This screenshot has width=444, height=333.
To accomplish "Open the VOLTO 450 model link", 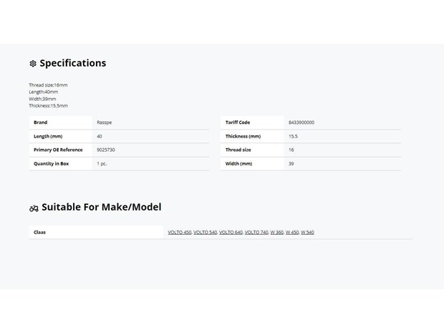I will [180, 232].
